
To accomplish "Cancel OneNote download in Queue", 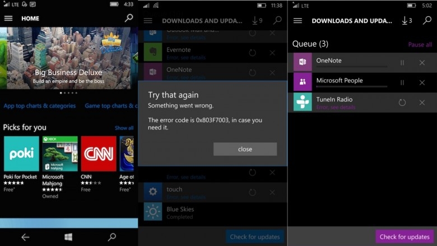I will [422, 63].
